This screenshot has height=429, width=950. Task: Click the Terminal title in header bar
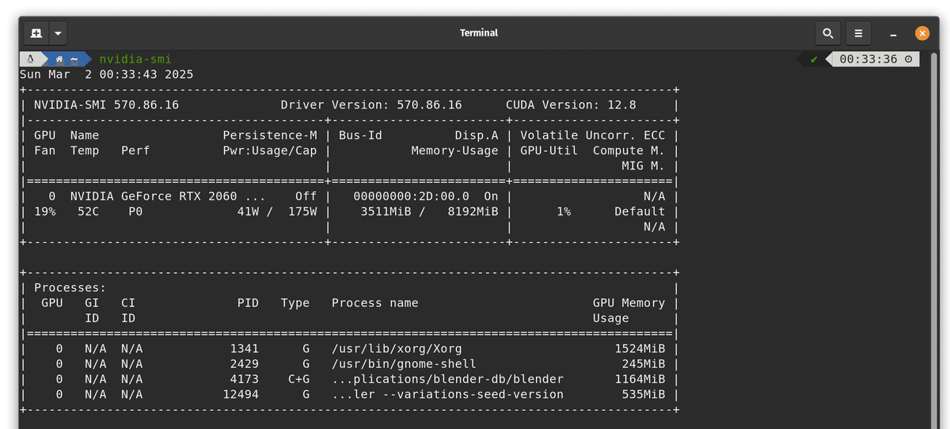coord(479,33)
